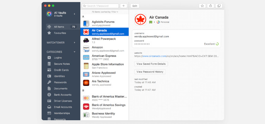Open the Documents category

(61, 89)
